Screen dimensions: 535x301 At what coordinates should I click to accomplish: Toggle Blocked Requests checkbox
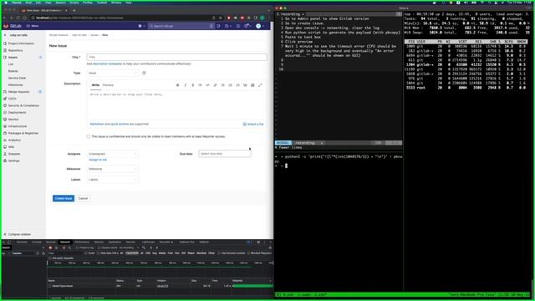point(248,253)
